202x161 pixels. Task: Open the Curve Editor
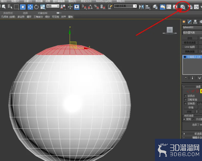169,7
